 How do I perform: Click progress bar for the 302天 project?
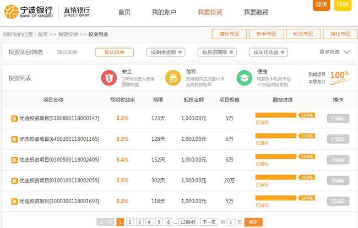pyautogui.click(x=276, y=177)
